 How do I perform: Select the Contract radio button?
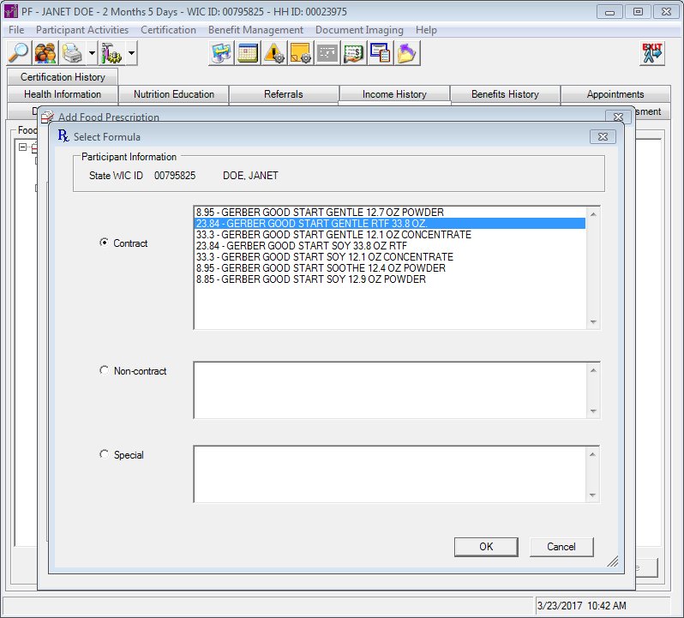pos(104,242)
